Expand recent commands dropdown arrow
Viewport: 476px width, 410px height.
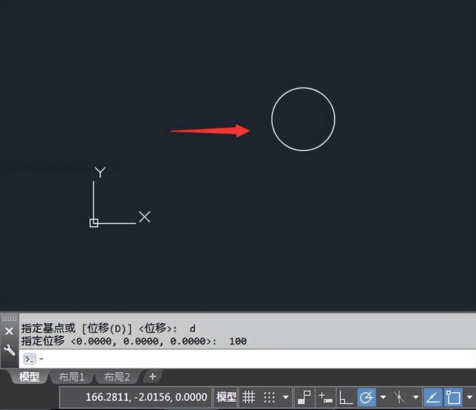pyautogui.click(x=42, y=359)
